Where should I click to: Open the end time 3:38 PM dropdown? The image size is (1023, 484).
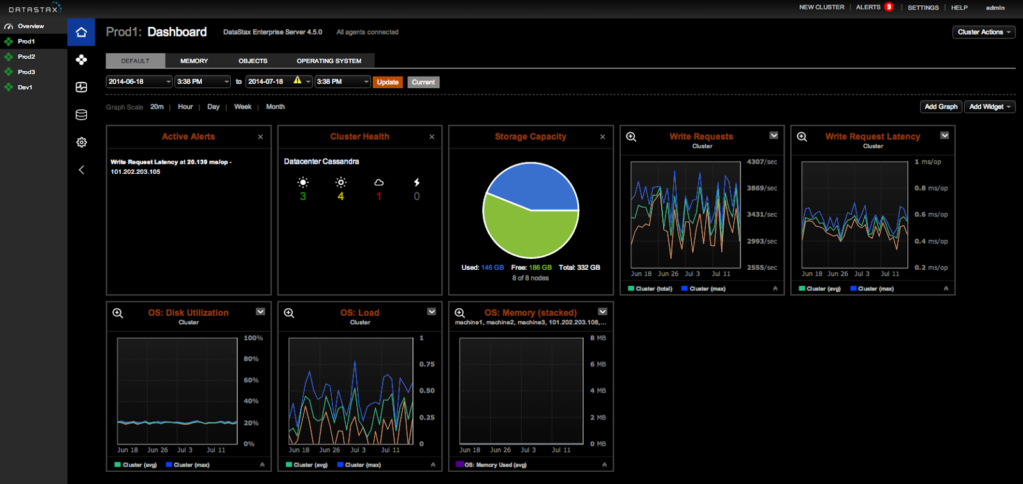(342, 82)
